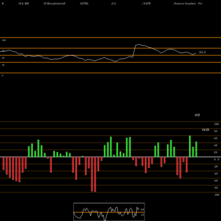Screen dimensions: 221x221
Task: Click the MR right-axis label 20
Action: [215, 152]
